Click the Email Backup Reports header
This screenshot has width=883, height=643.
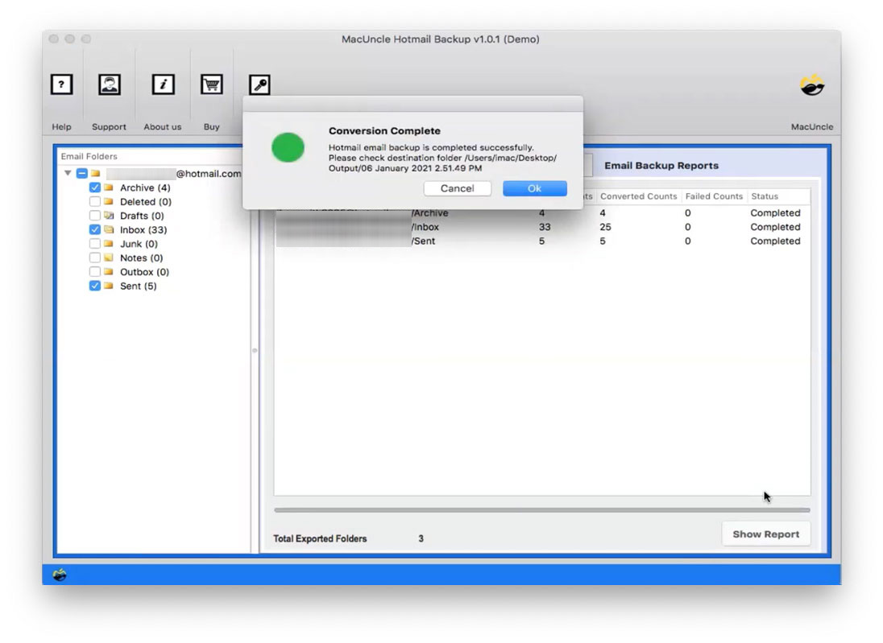click(661, 165)
